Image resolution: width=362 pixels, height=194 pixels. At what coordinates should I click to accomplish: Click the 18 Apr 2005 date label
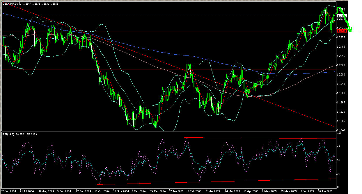pyautogui.click(x=251, y=192)
